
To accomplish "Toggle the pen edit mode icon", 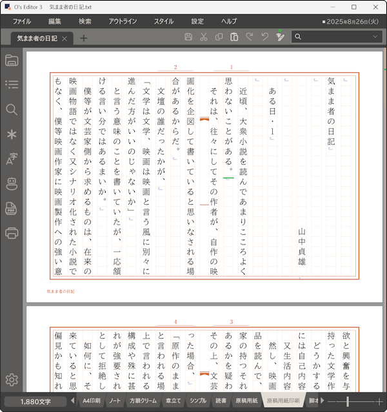I will pos(280,37).
